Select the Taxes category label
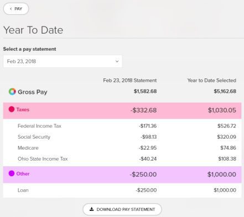The height and width of the screenshot is (217, 244). (x=23, y=109)
